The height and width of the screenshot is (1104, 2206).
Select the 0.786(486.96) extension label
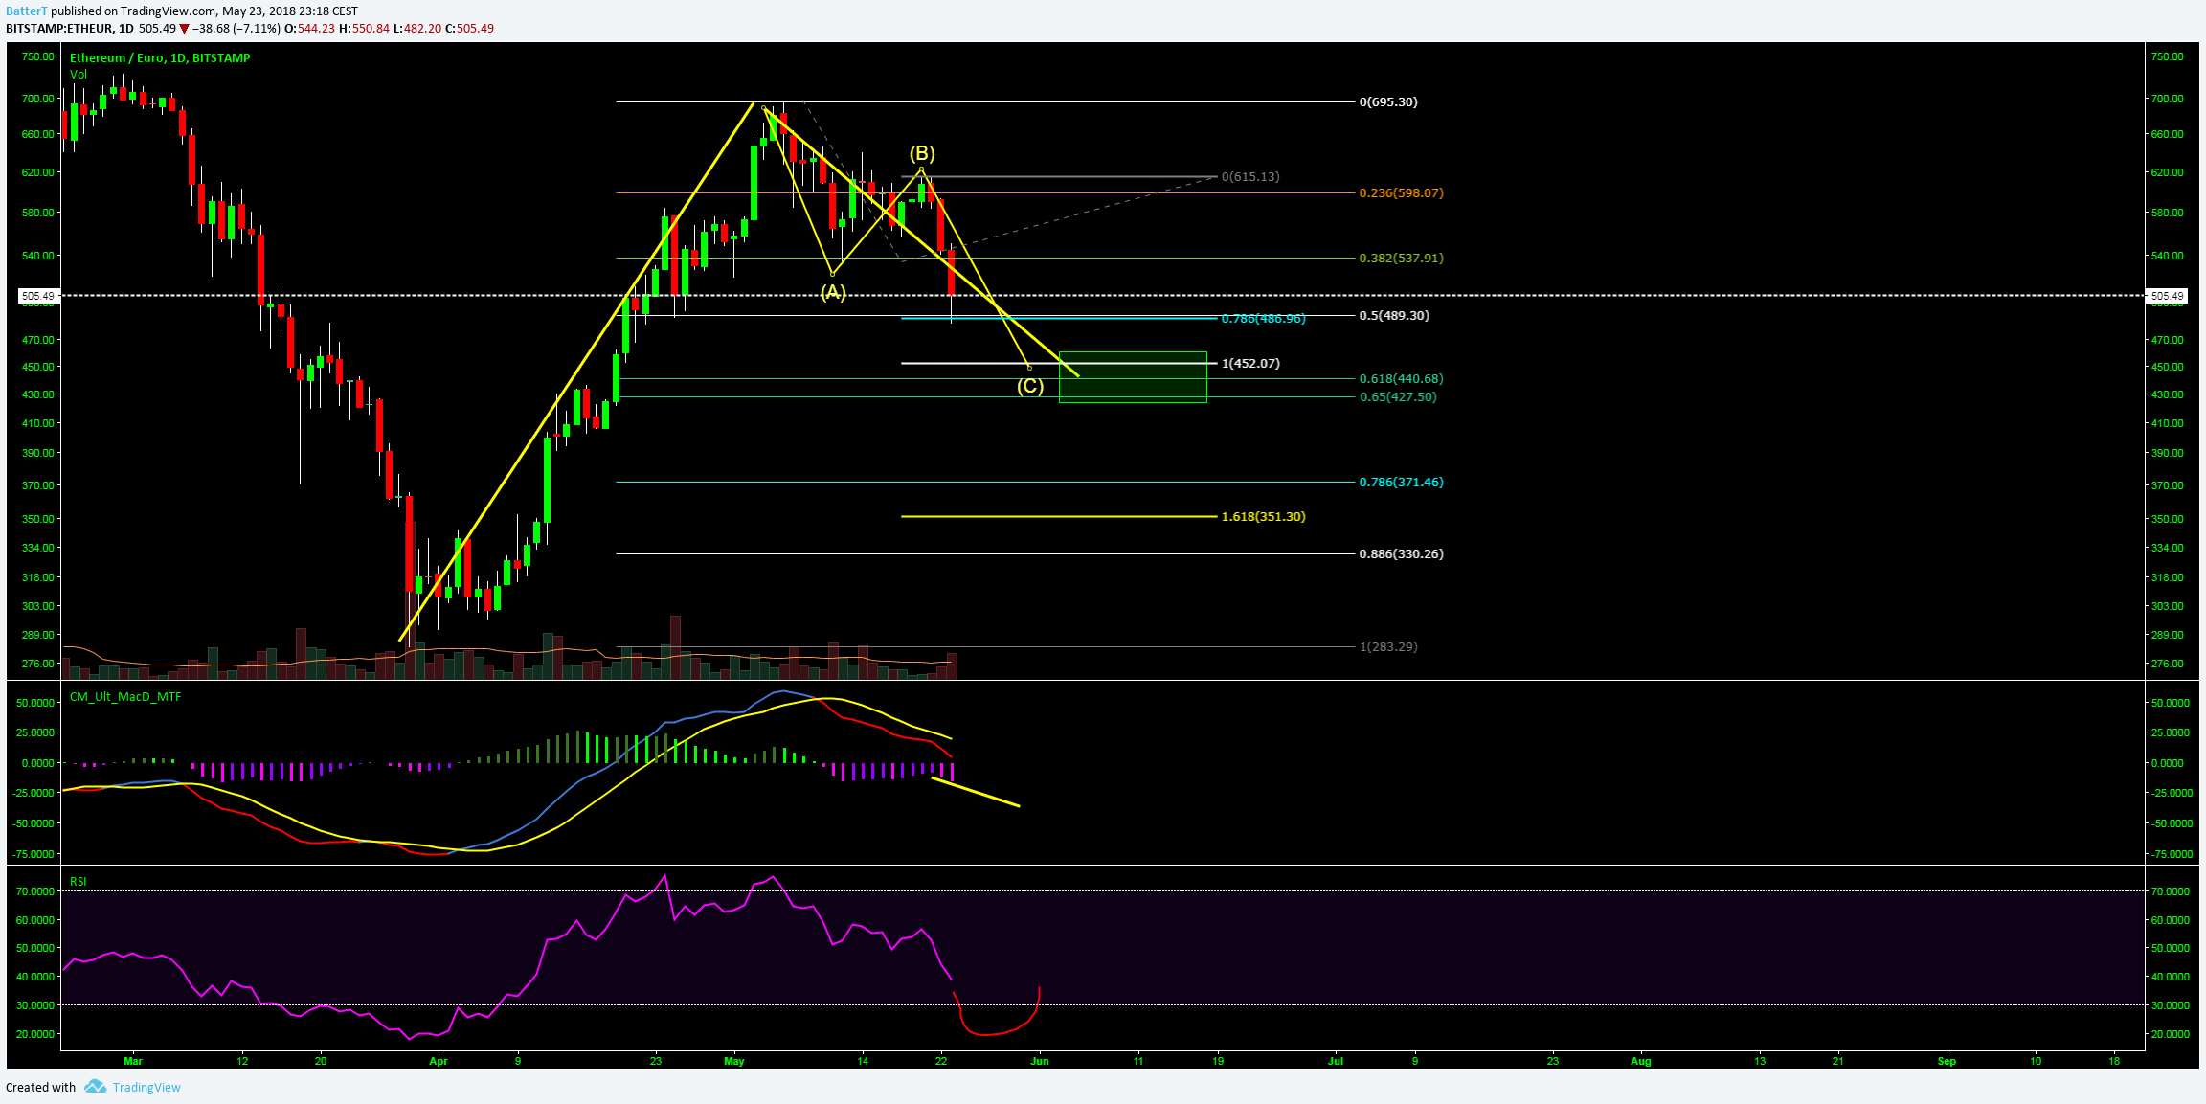click(x=1264, y=318)
